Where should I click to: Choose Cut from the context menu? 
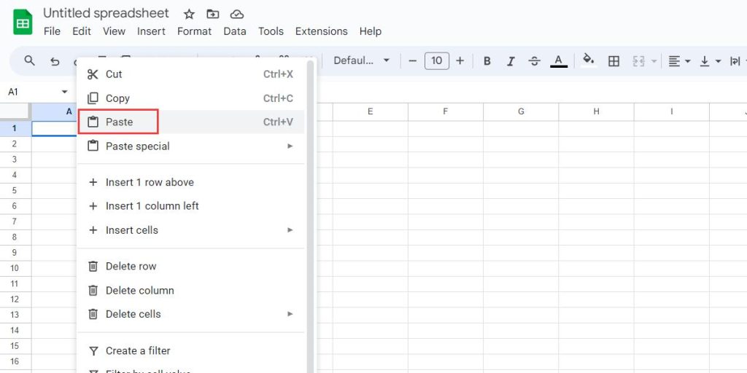190,74
